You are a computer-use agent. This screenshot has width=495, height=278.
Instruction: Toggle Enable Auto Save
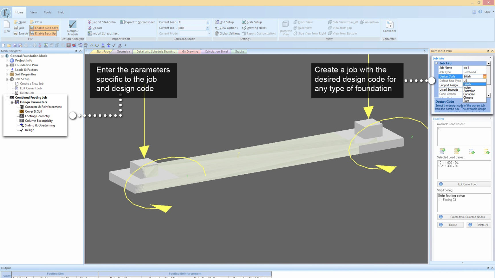(44, 28)
